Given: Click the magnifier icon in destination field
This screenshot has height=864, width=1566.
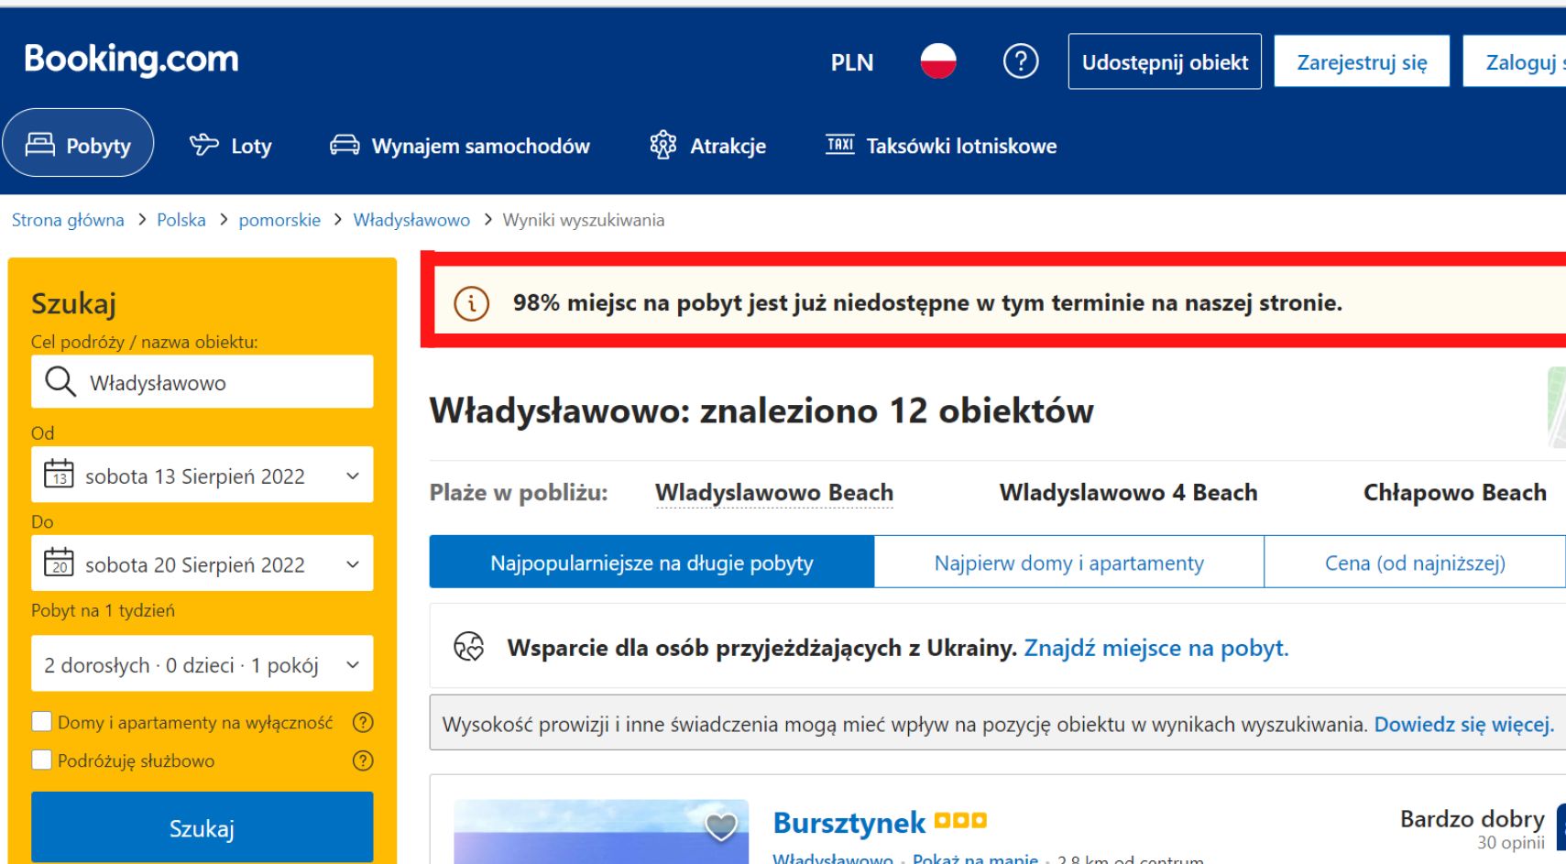Looking at the screenshot, I should pos(60,381).
